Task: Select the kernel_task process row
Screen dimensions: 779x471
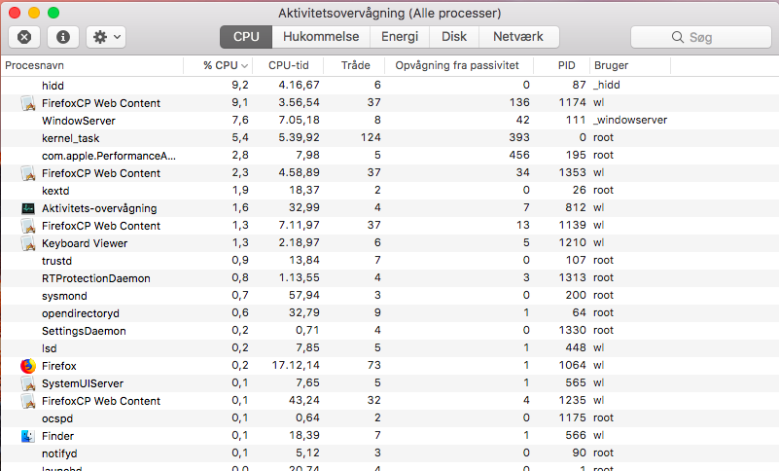Action: pos(389,138)
